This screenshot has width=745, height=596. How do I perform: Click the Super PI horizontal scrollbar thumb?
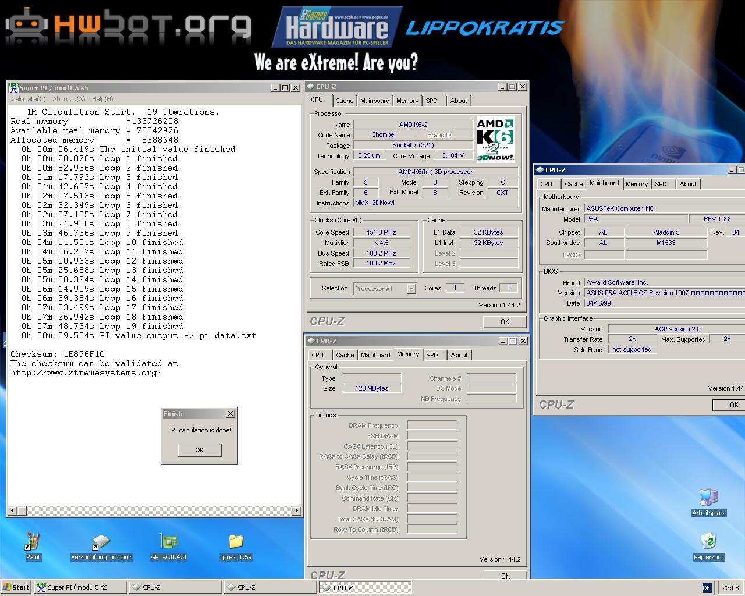click(22, 511)
